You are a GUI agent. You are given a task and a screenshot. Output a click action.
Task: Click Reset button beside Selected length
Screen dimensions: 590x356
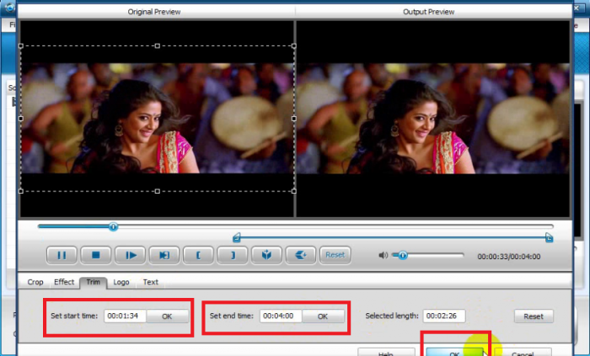[534, 316]
